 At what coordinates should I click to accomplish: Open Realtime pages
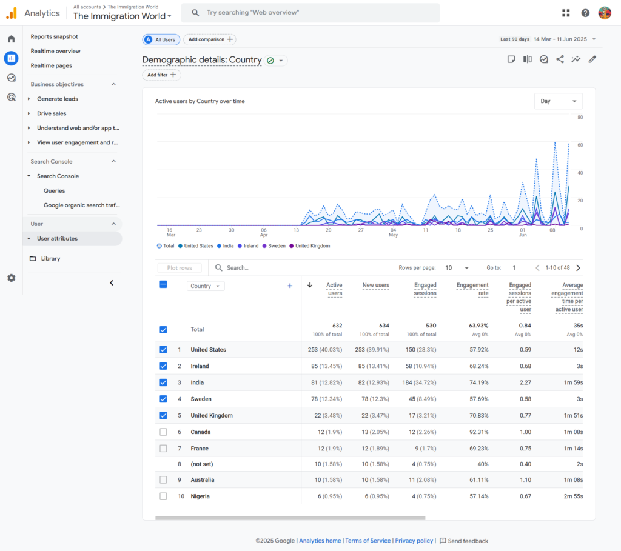(x=51, y=65)
